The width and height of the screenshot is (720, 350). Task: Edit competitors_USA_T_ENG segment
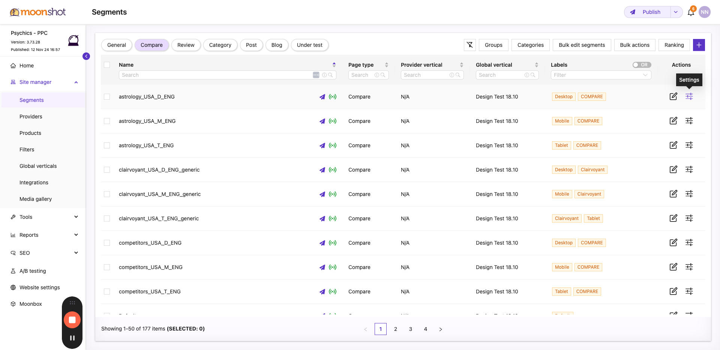673,292
